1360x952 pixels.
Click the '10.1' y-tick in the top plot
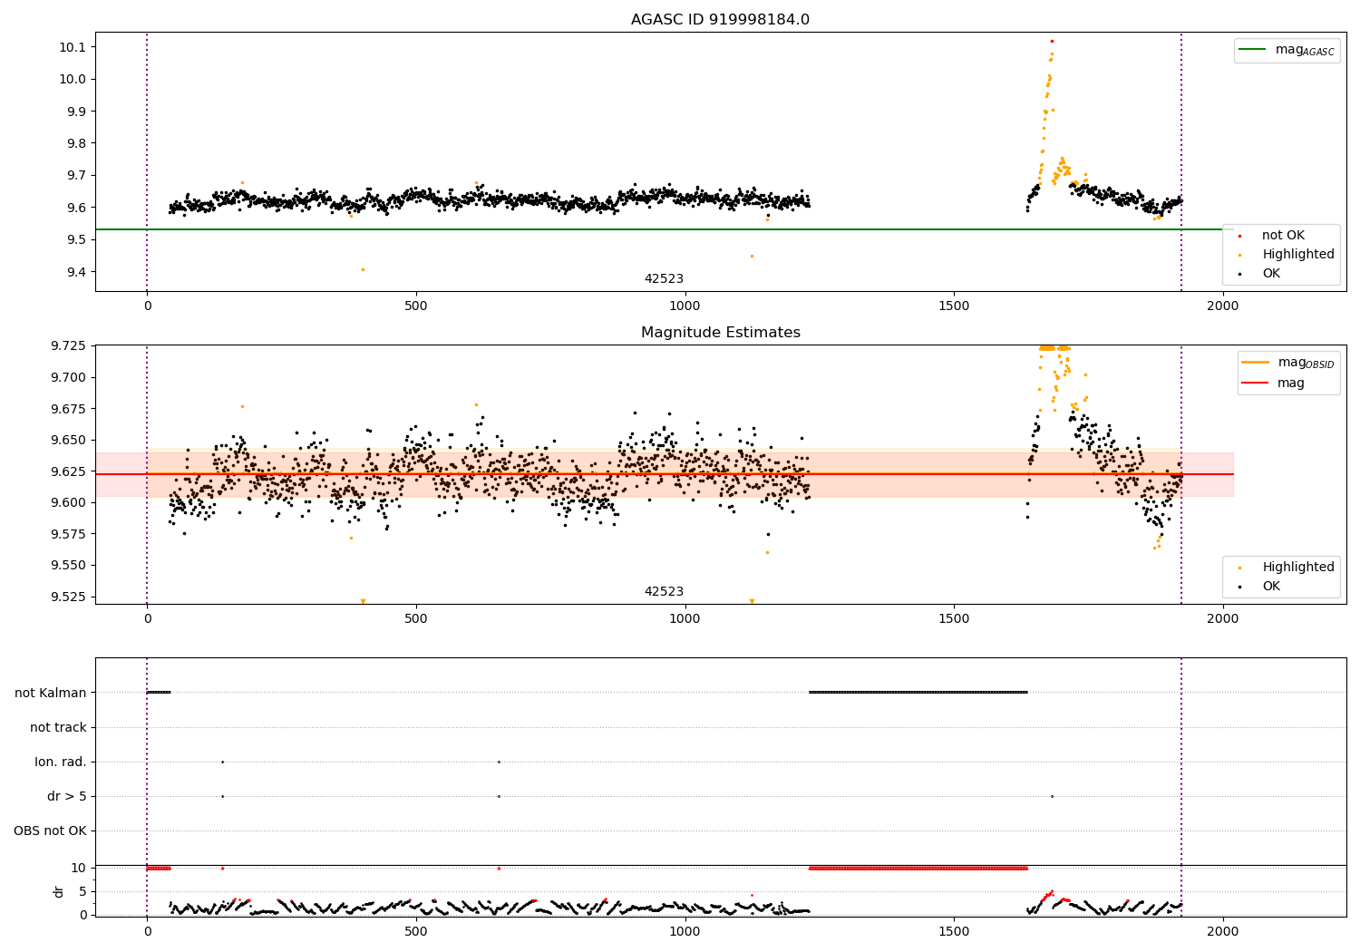pyautogui.click(x=74, y=47)
